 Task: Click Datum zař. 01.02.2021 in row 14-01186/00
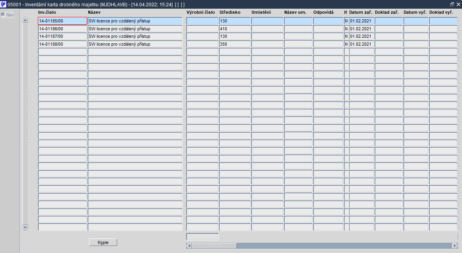(361, 29)
